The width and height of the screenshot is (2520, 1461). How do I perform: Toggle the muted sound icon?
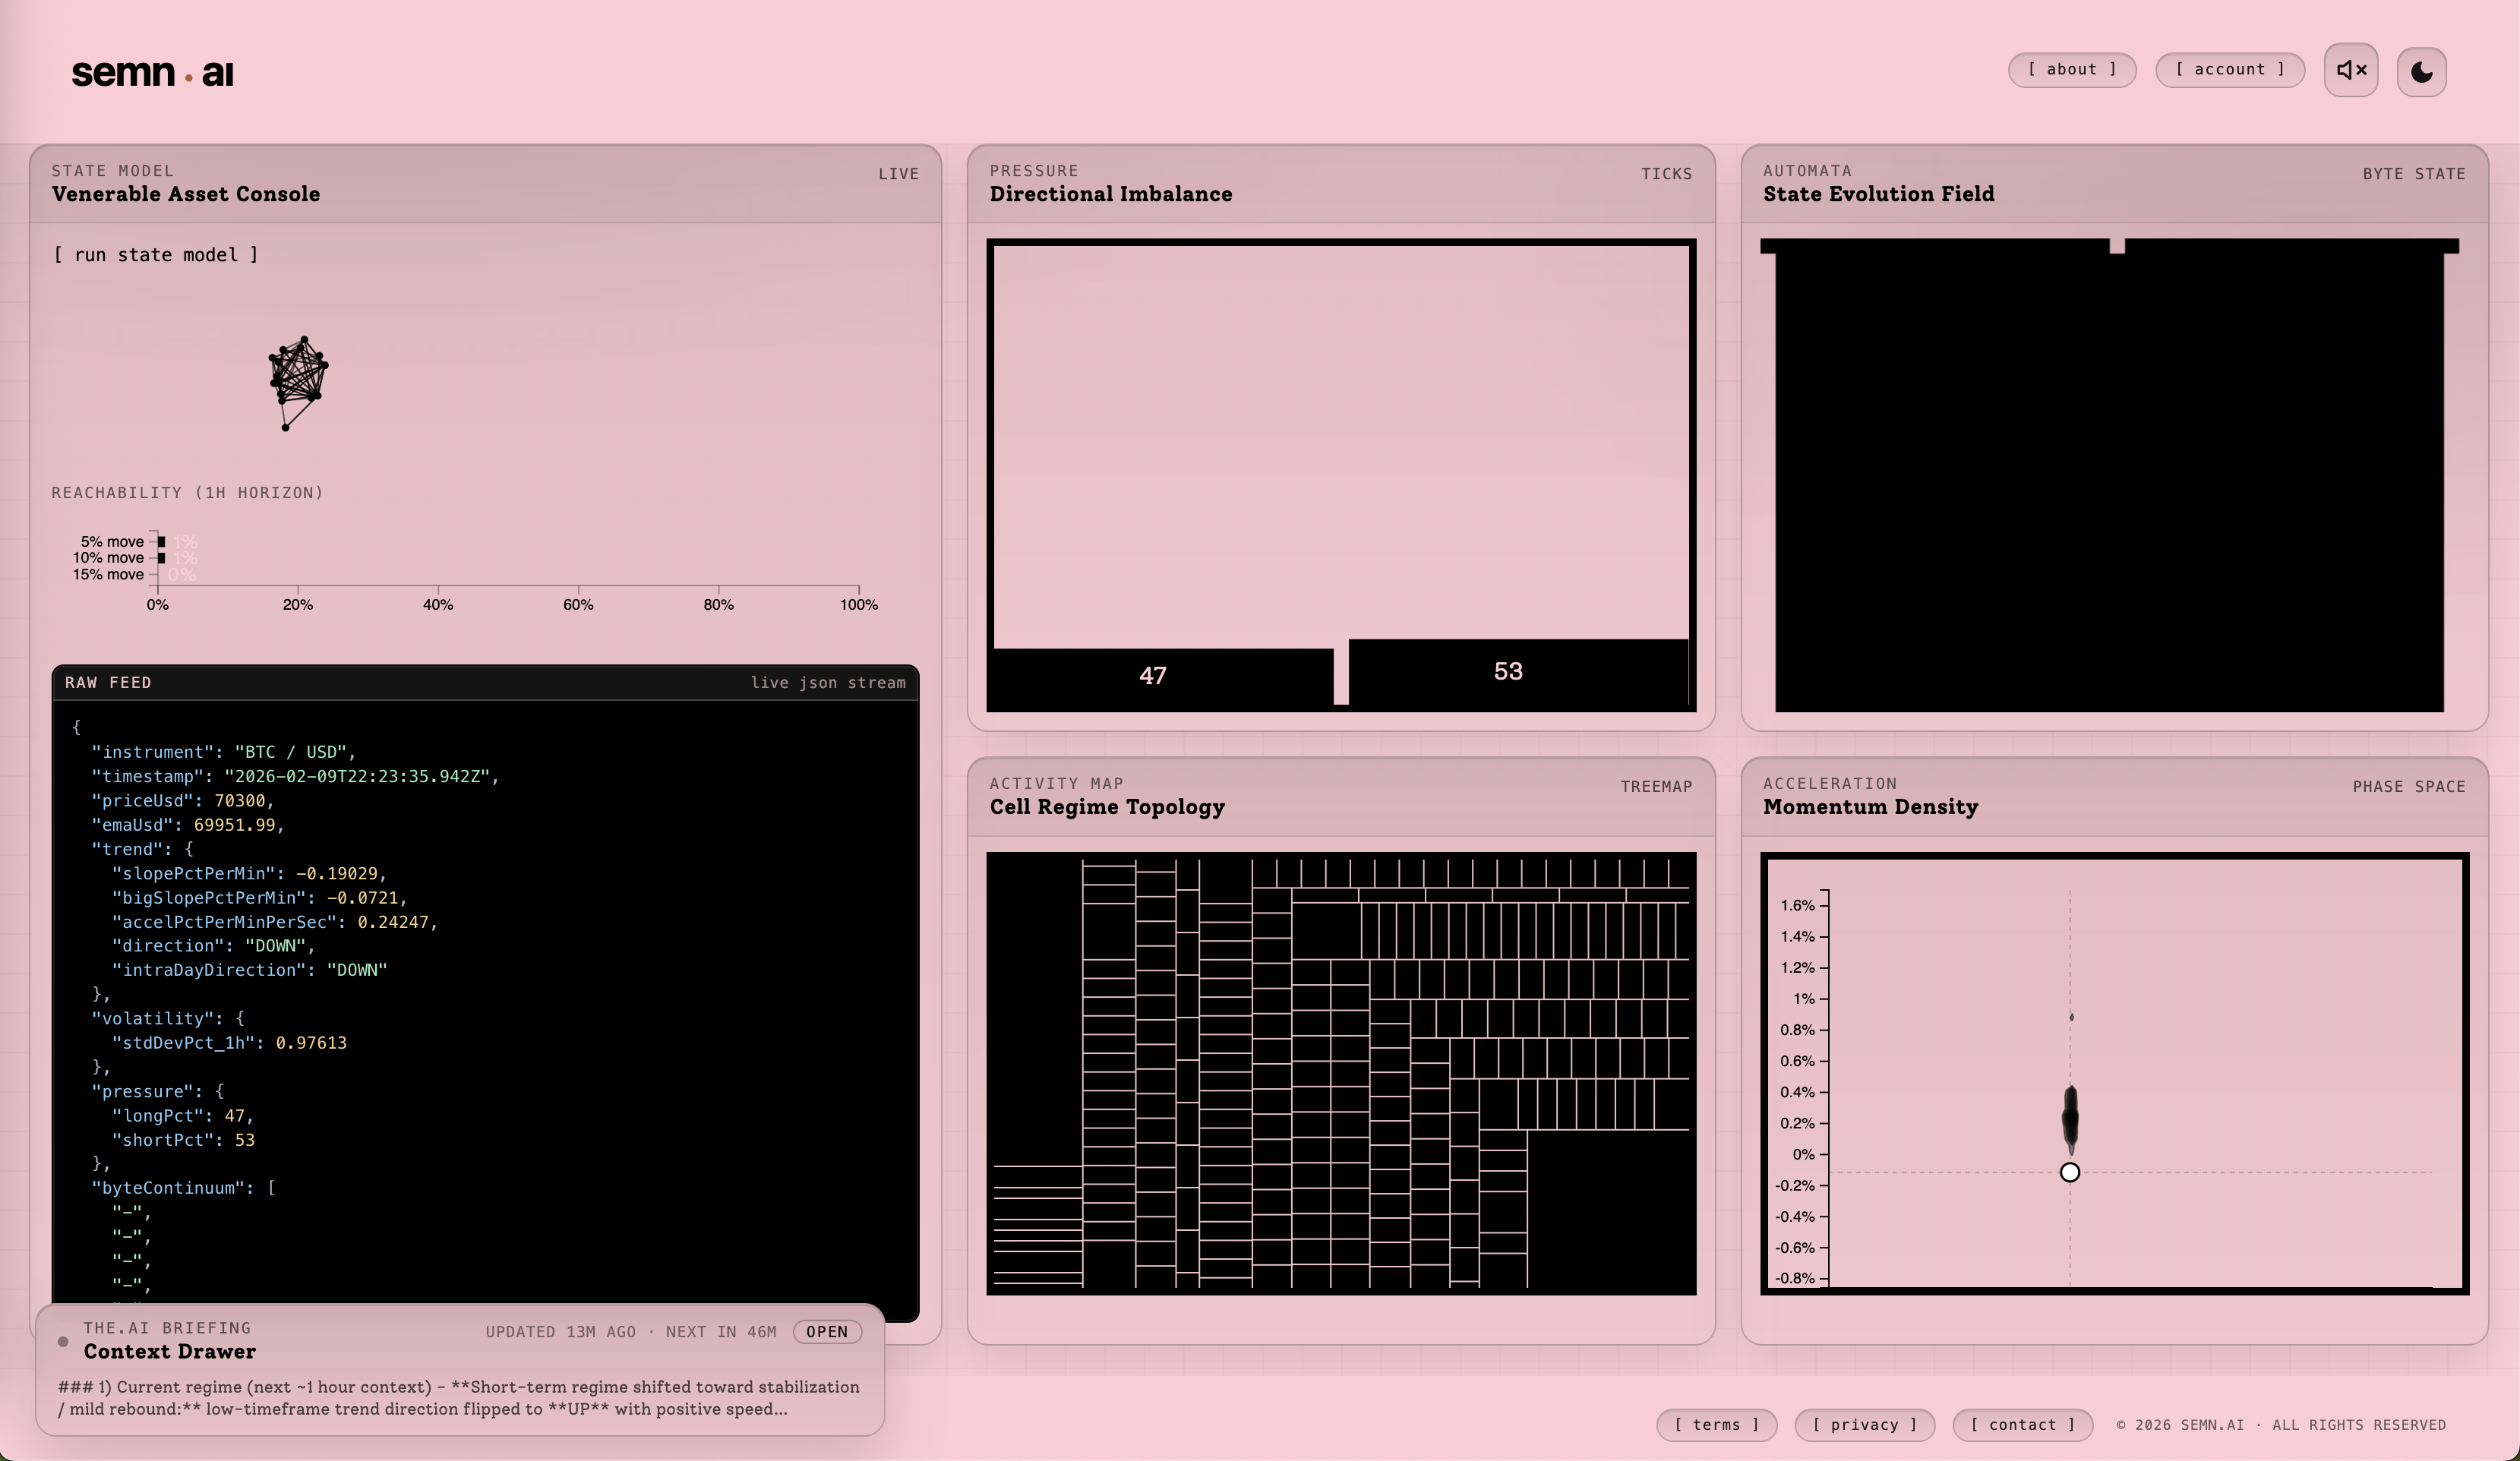tap(2350, 70)
